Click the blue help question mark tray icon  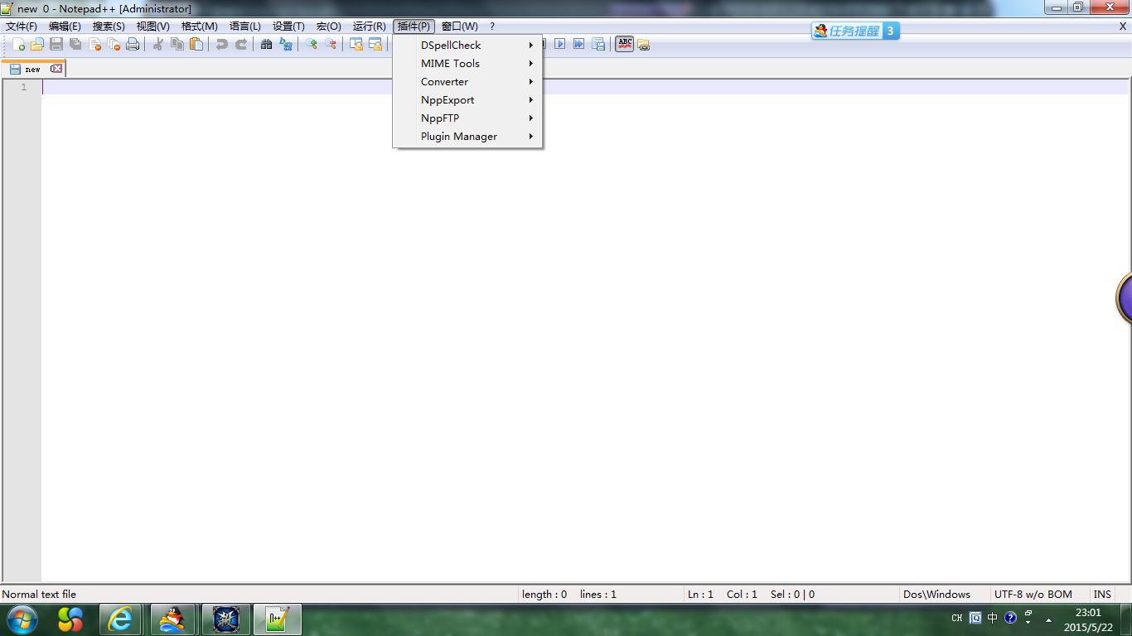(1010, 618)
